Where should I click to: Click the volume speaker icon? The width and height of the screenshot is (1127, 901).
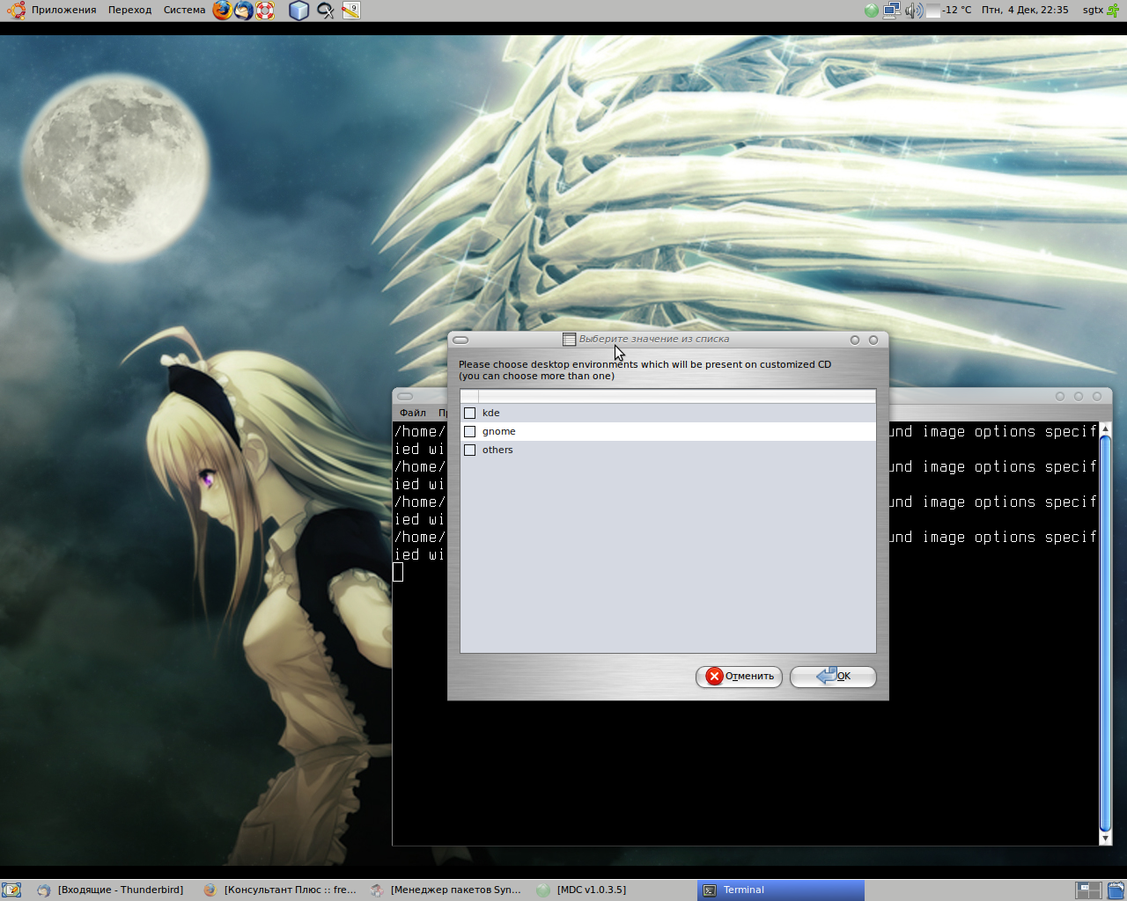(x=913, y=11)
